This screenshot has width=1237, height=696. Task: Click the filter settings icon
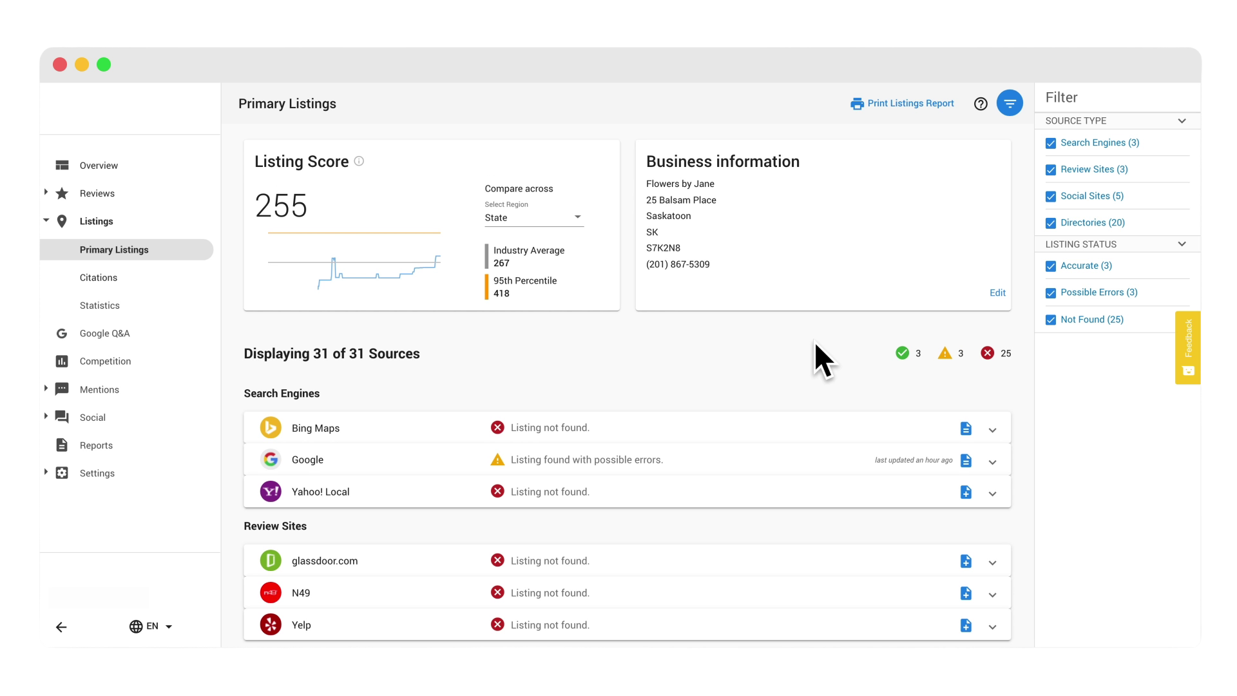tap(1010, 103)
